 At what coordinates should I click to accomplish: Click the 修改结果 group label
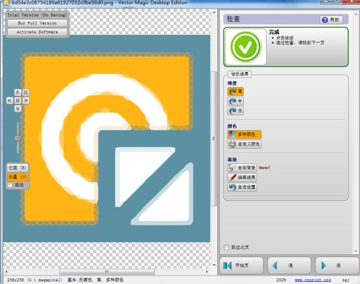click(x=240, y=74)
